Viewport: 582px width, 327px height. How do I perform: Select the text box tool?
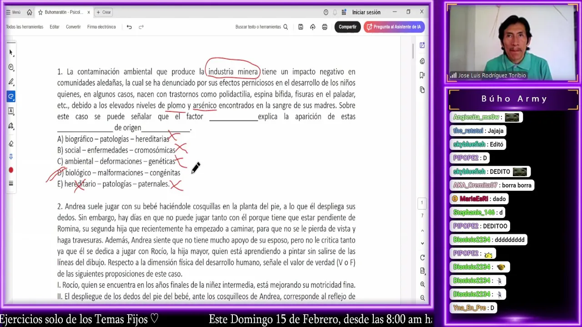[11, 111]
